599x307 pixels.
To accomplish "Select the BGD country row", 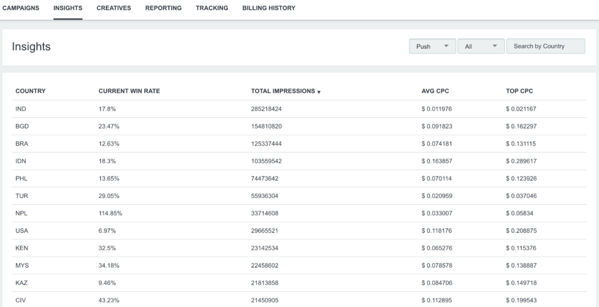I will (x=22, y=126).
